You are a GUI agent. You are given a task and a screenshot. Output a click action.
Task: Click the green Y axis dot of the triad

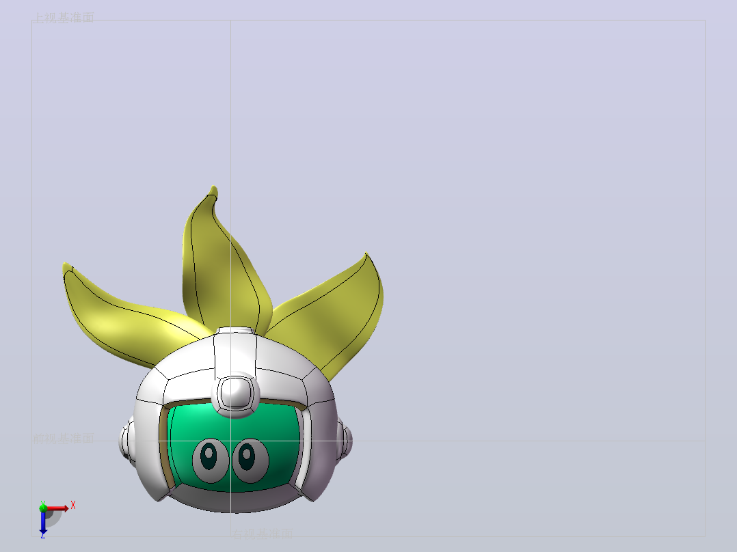43,508
